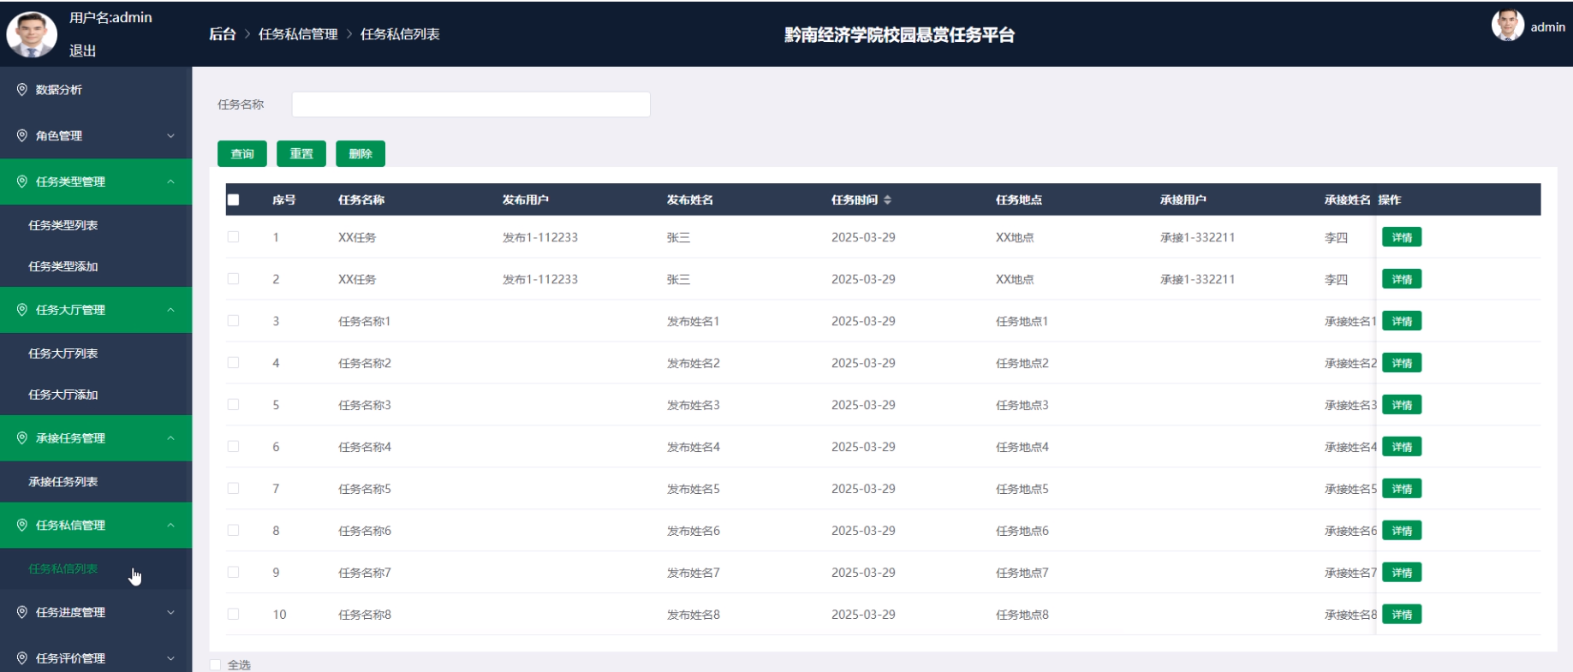Open 详情 for 任务名称7

pos(1402,573)
